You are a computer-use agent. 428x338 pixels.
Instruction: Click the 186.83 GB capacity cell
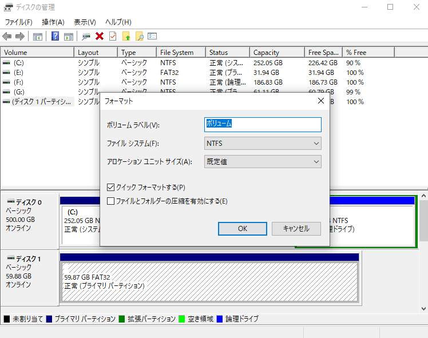coord(268,82)
